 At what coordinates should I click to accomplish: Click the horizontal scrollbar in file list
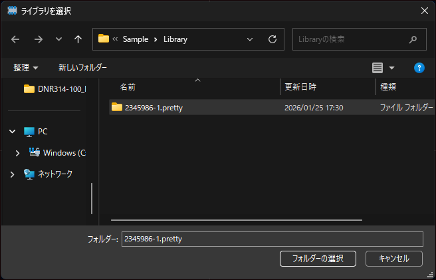pyautogui.click(x=236, y=219)
